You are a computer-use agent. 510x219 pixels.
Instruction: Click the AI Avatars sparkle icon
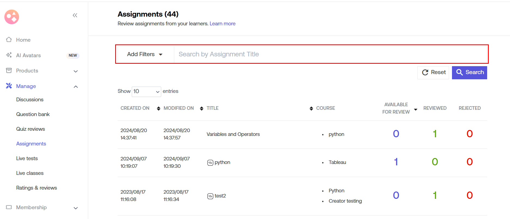pos(9,55)
